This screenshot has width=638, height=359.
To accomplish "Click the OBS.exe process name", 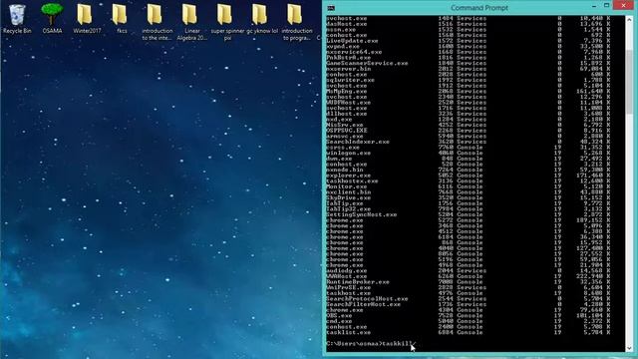I will tap(339, 315).
